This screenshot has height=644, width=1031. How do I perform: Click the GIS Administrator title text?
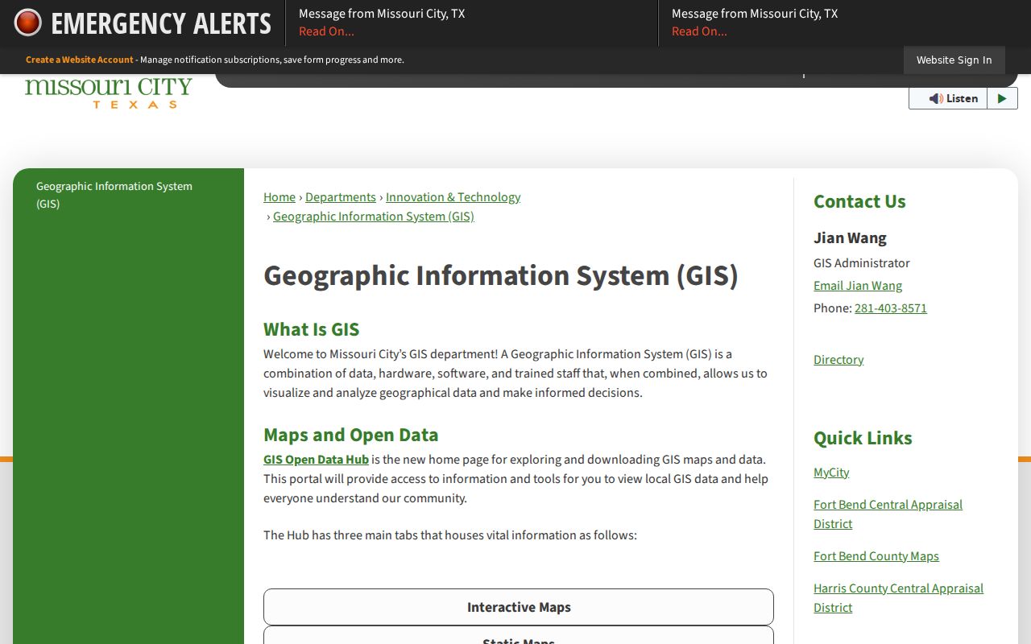point(862,263)
